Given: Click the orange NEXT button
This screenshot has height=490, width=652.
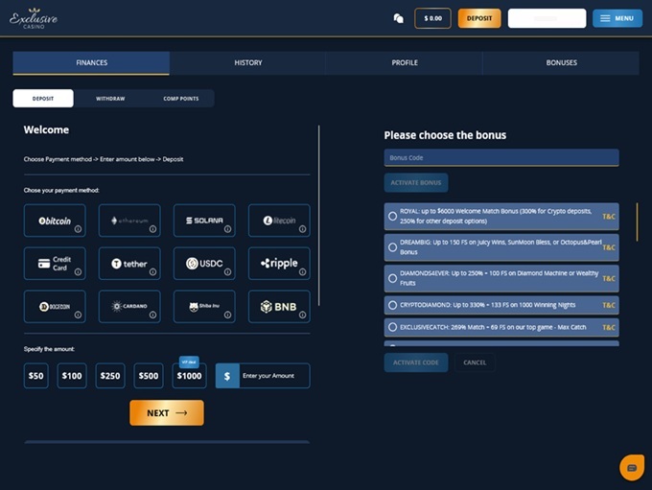Looking at the screenshot, I should click(167, 413).
